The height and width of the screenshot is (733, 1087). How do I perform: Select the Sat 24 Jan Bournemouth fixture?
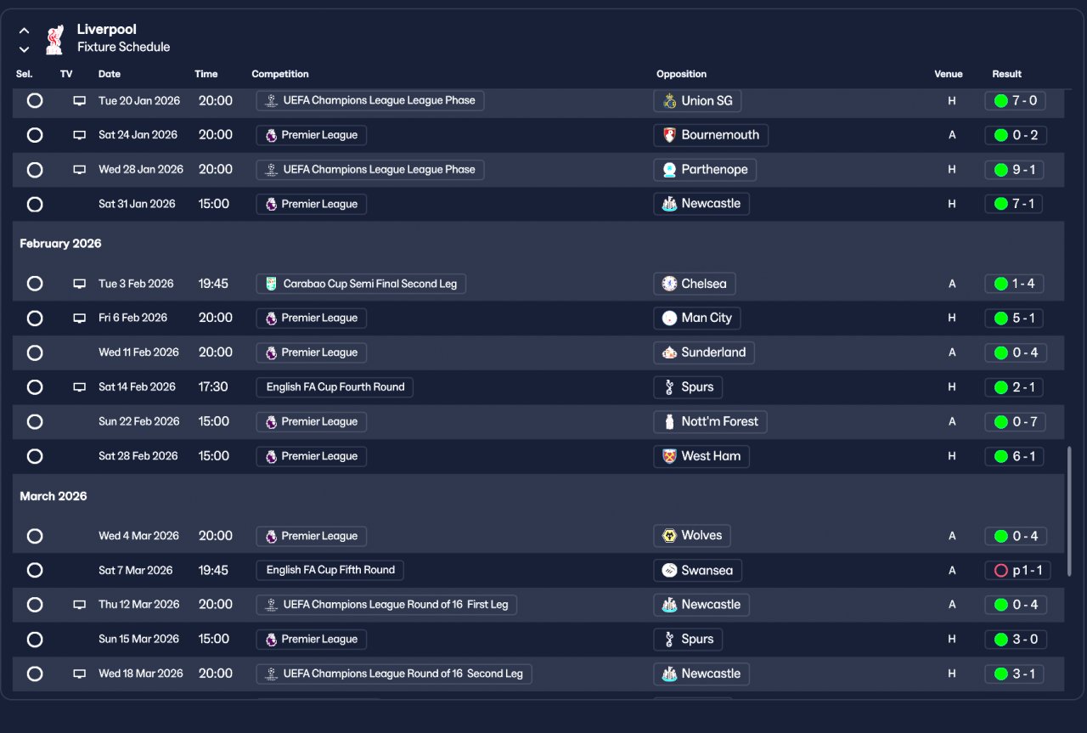[35, 135]
